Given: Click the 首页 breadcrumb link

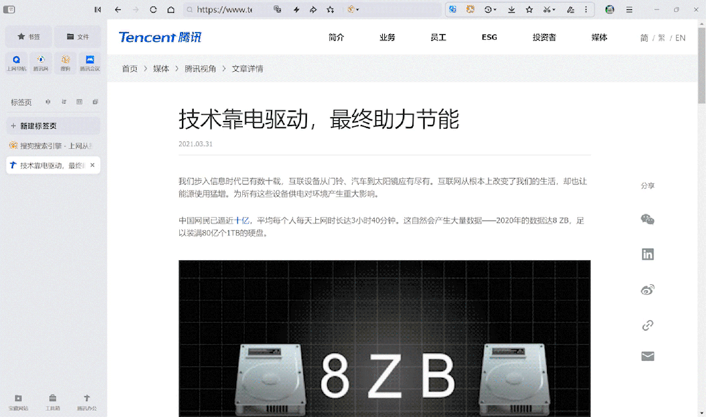Looking at the screenshot, I should pos(130,69).
